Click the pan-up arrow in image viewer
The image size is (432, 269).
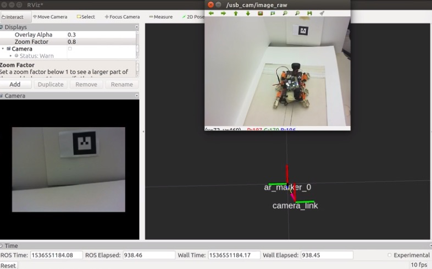point(236,13)
